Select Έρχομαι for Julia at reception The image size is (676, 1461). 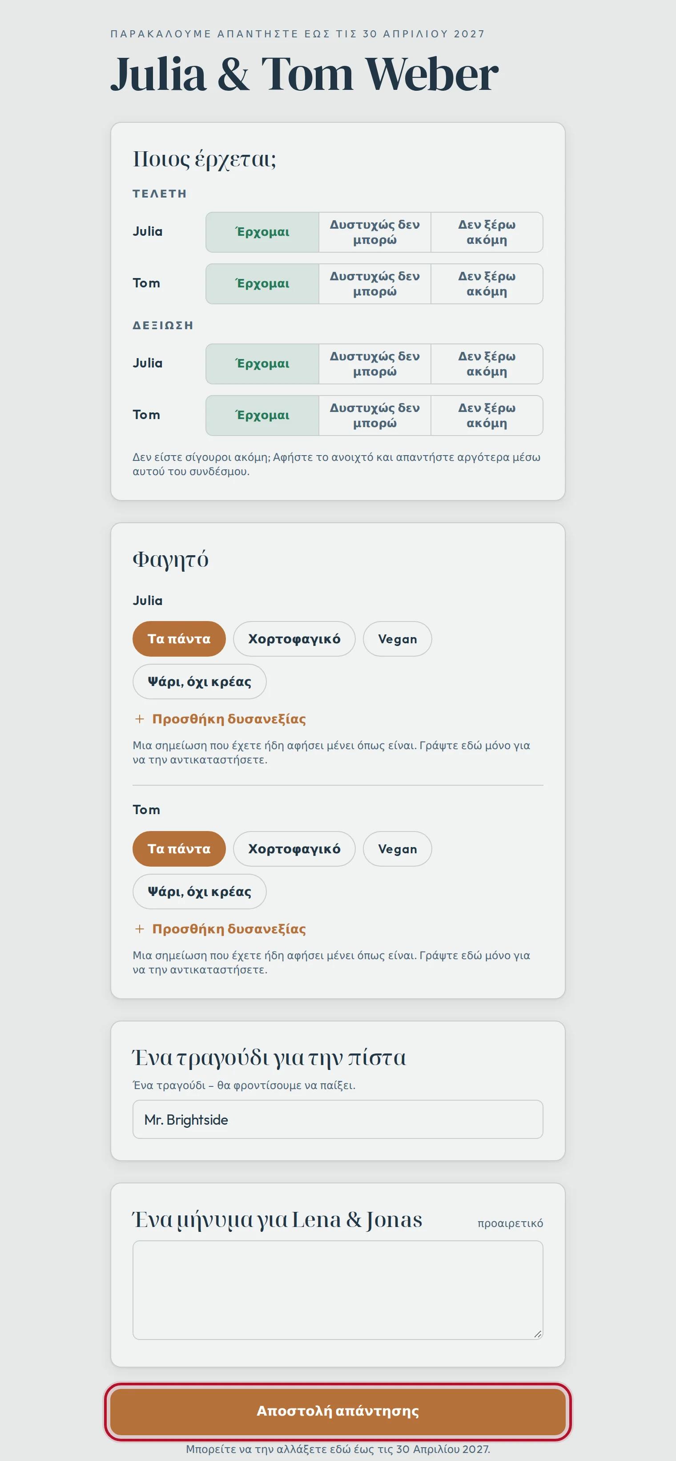pos(262,363)
